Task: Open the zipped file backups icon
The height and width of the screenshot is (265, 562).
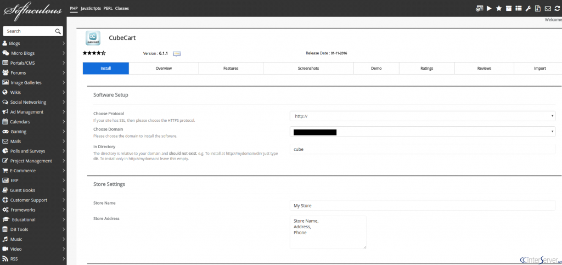Action: [x=538, y=9]
